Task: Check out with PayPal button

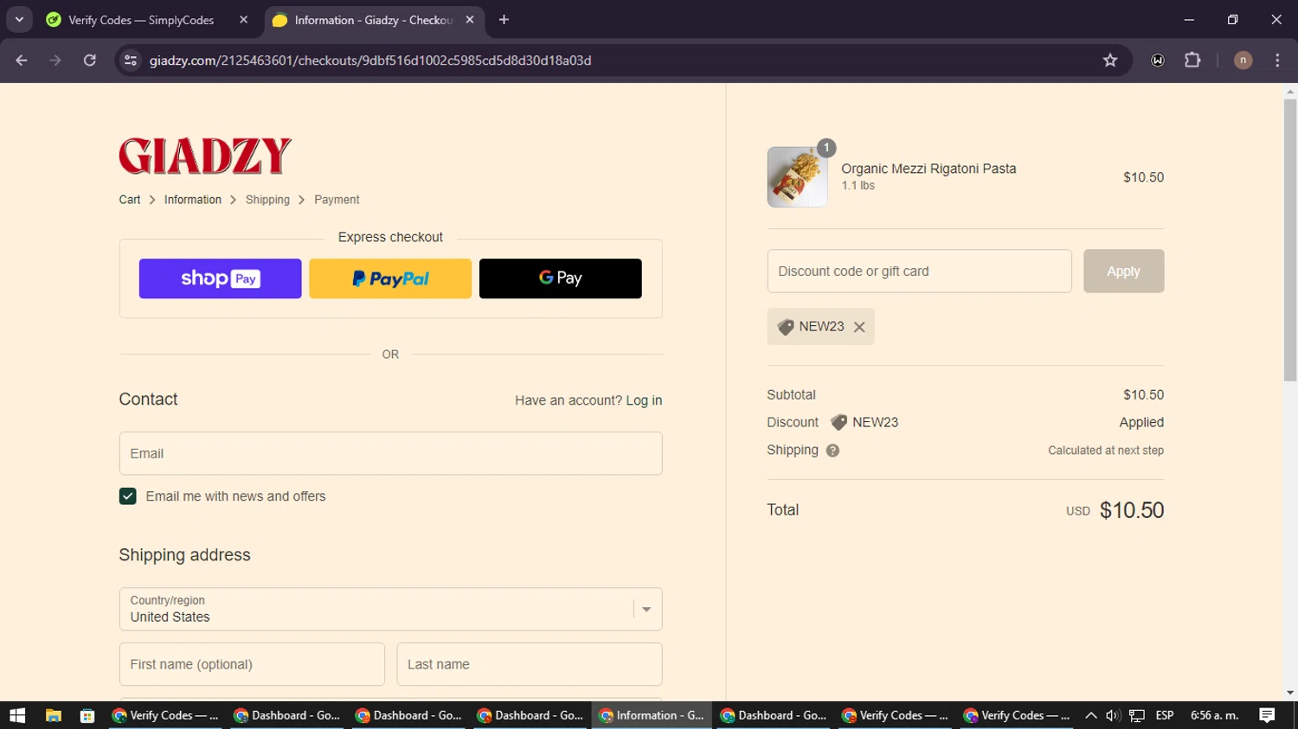Action: [x=390, y=278]
